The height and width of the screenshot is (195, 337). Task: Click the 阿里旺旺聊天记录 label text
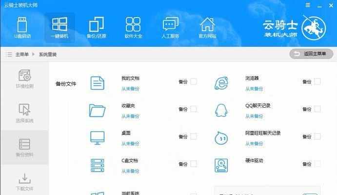263,133
